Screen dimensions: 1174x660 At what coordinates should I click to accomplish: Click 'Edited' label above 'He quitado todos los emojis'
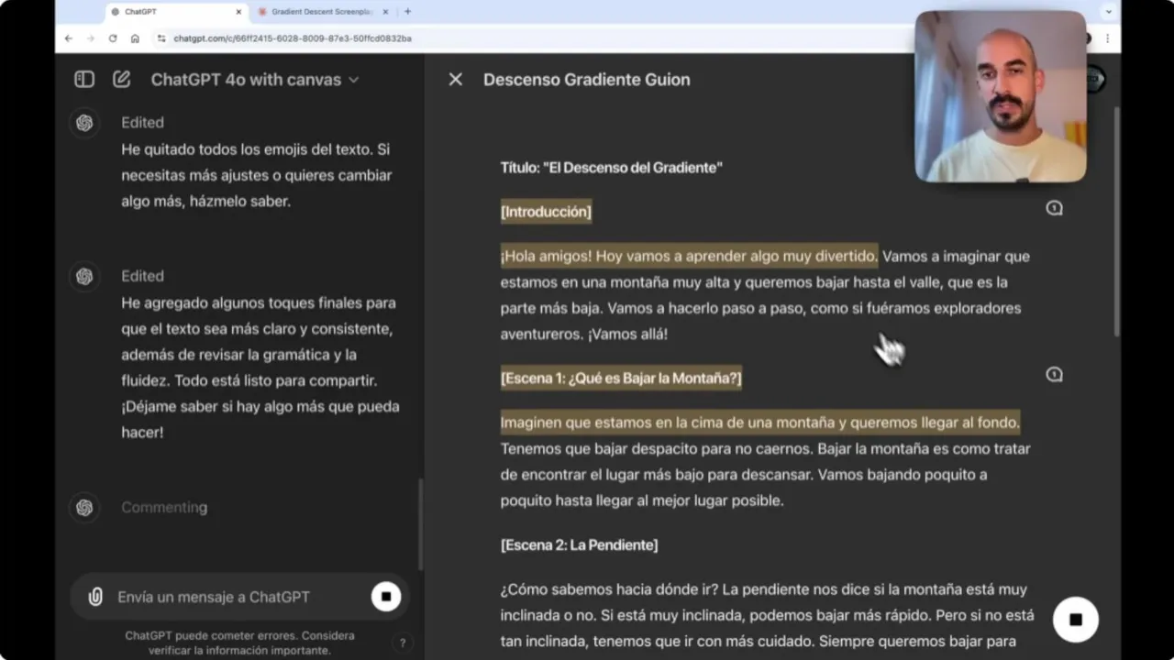(142, 123)
